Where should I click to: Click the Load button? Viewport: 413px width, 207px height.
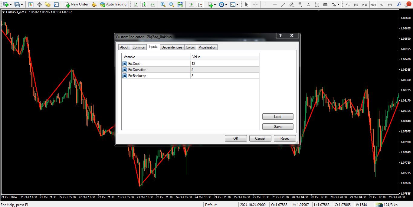(278, 117)
